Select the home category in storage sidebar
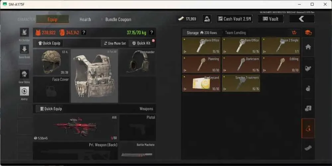The image size is (332, 166). click(x=308, y=47)
